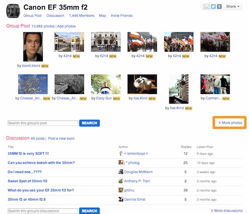Open Anthony P. Tran avatar icon

point(121,181)
